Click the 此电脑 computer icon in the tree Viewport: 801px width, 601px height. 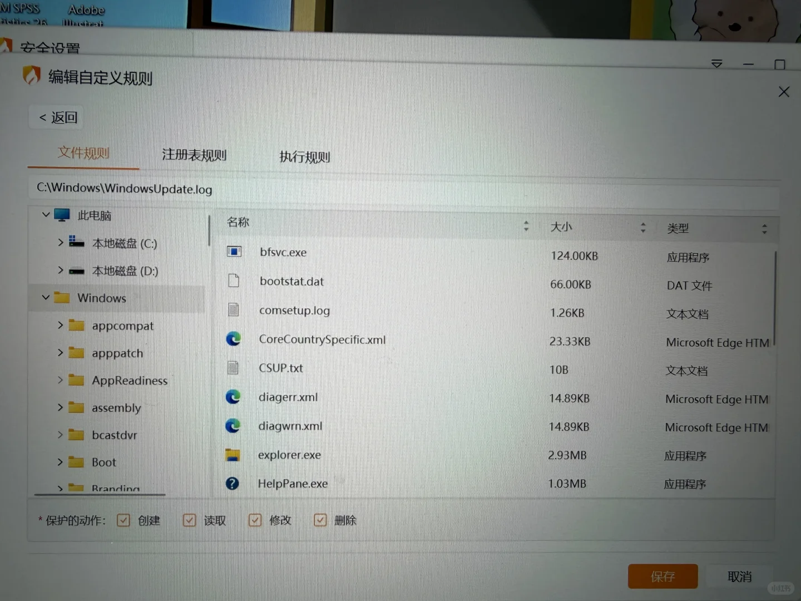pyautogui.click(x=62, y=215)
